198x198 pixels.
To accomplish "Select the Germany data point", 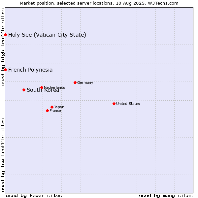I will [75, 83].
